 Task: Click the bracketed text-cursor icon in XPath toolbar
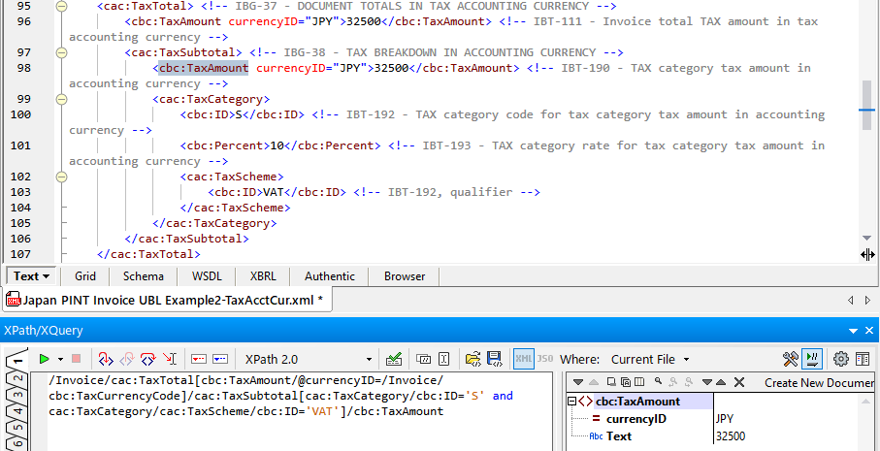coord(444,359)
